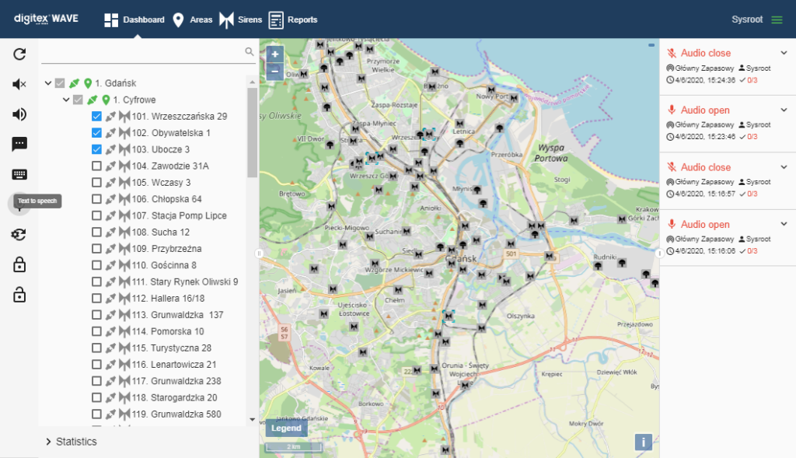
Task: Click the muted microphone icon on first Audio close
Action: [672, 53]
